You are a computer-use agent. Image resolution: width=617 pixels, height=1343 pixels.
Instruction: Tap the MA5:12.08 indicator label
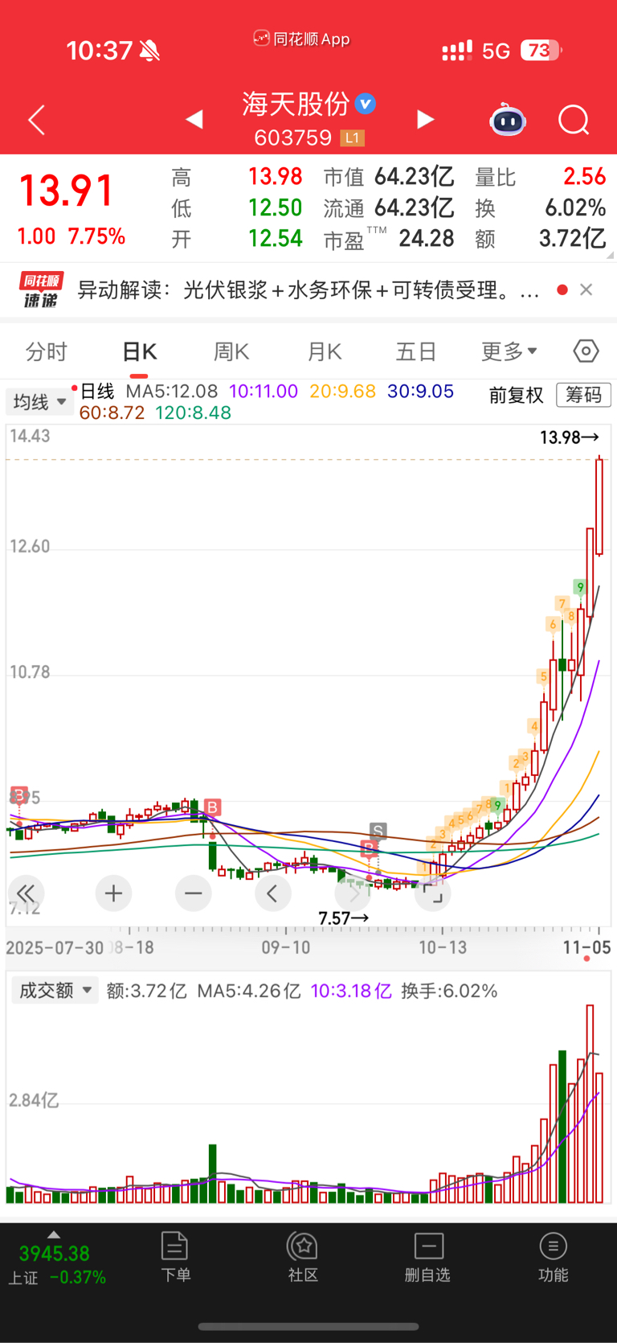[172, 392]
